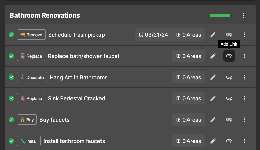Uncheck Schedule trash pickup completion
260x150 pixels.
pos(11,35)
